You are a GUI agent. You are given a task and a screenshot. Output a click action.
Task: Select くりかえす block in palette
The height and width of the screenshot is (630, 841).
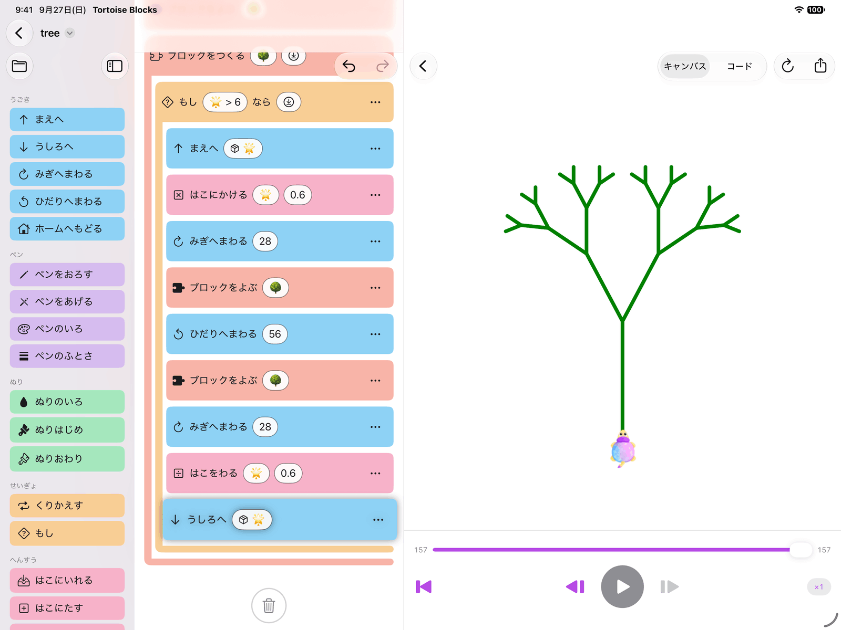67,506
